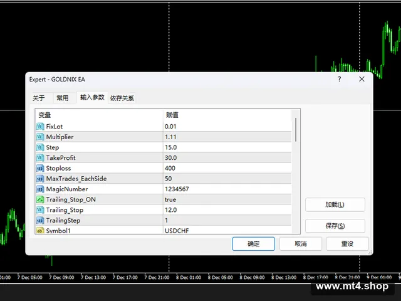The height and width of the screenshot is (301, 401).
Task: Open the 依存关系 tab
Action: point(122,98)
